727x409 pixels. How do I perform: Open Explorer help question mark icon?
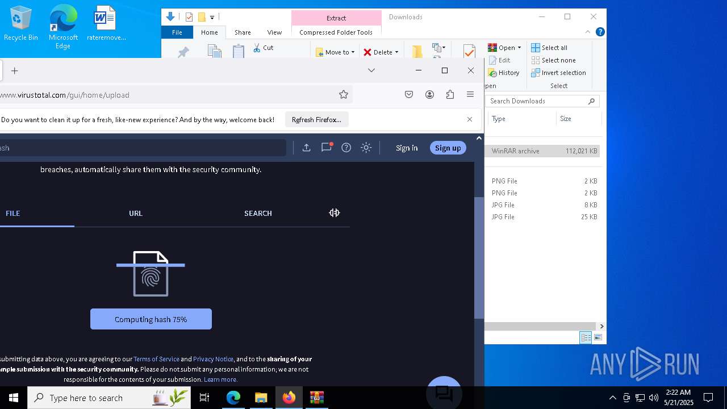tap(600, 32)
